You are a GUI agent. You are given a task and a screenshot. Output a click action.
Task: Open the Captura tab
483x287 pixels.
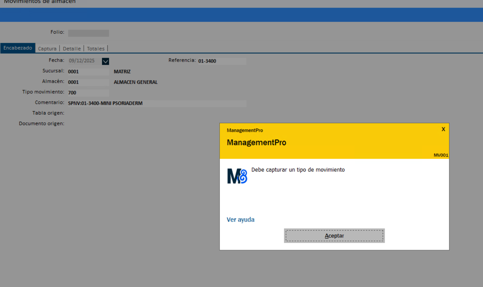click(x=47, y=49)
